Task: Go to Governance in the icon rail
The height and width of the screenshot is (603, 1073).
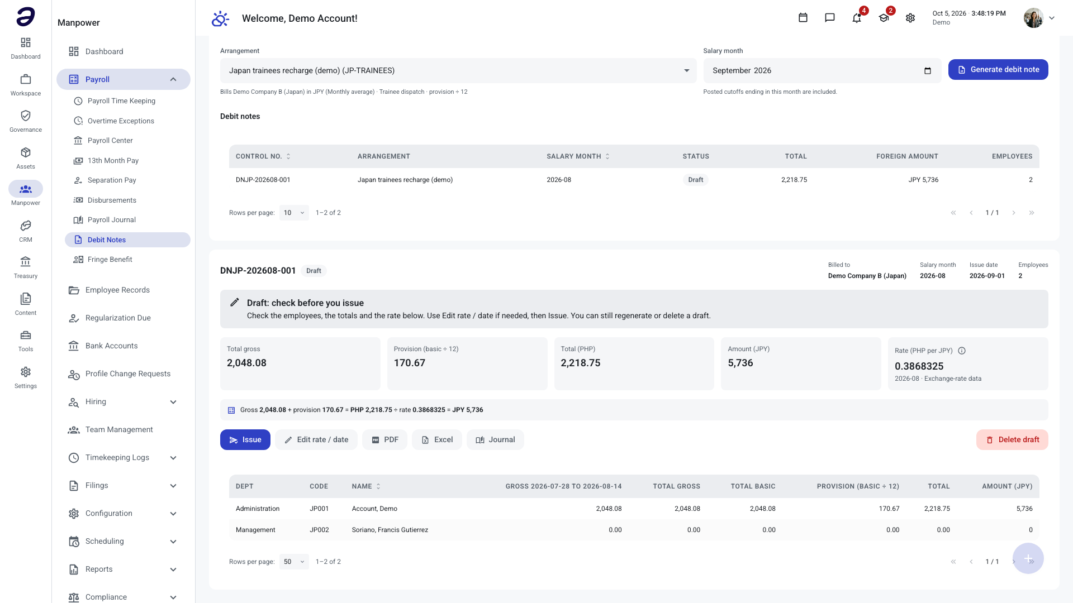Action: (26, 121)
